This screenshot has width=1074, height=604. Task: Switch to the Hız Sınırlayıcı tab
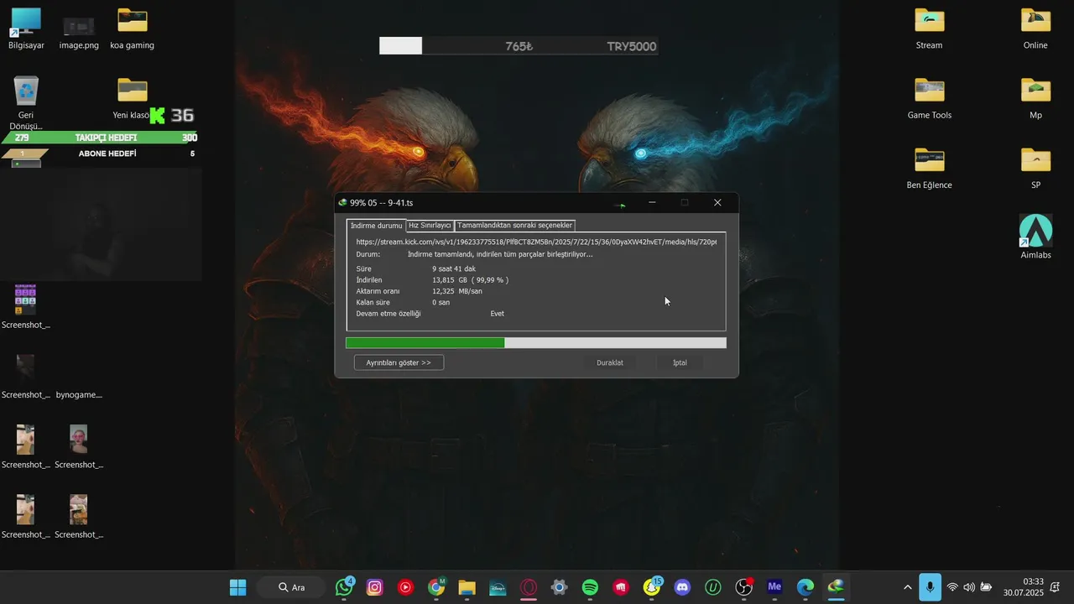pyautogui.click(x=430, y=226)
